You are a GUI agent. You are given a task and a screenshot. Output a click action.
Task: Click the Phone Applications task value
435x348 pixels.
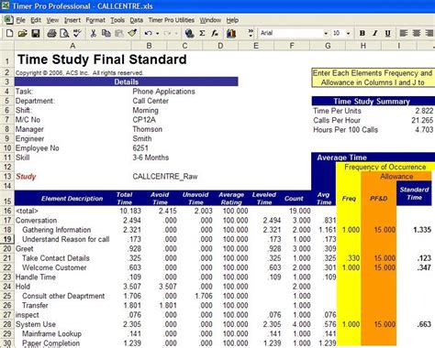163,92
